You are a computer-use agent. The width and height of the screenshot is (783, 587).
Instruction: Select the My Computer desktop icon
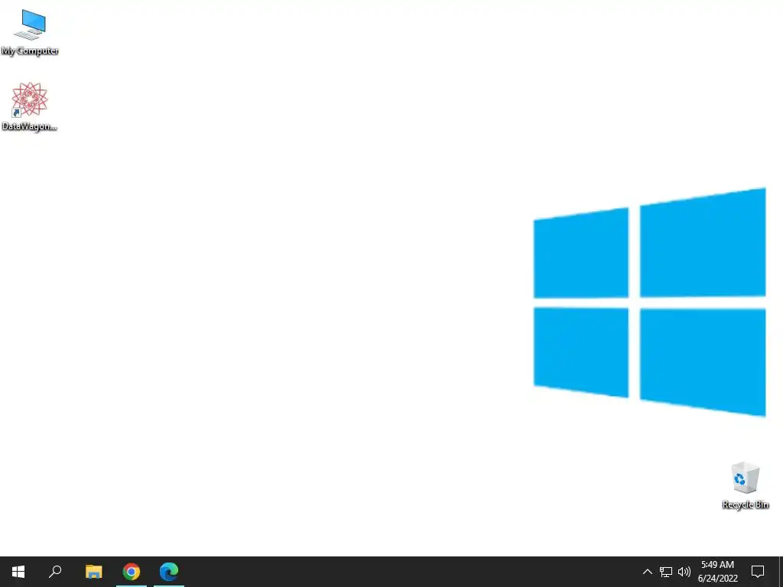pos(30,32)
